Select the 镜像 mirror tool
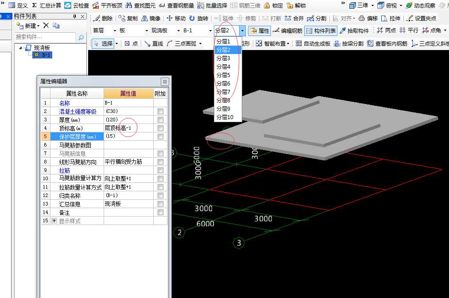This screenshot has height=298, width=449. click(151, 18)
